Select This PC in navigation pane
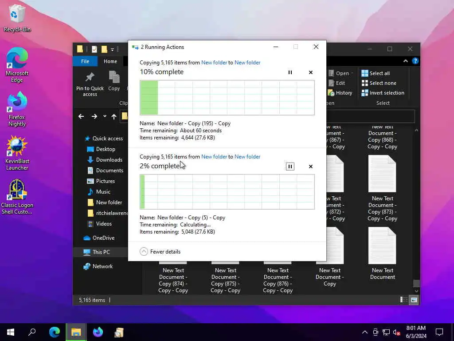454x341 pixels. (x=97, y=252)
